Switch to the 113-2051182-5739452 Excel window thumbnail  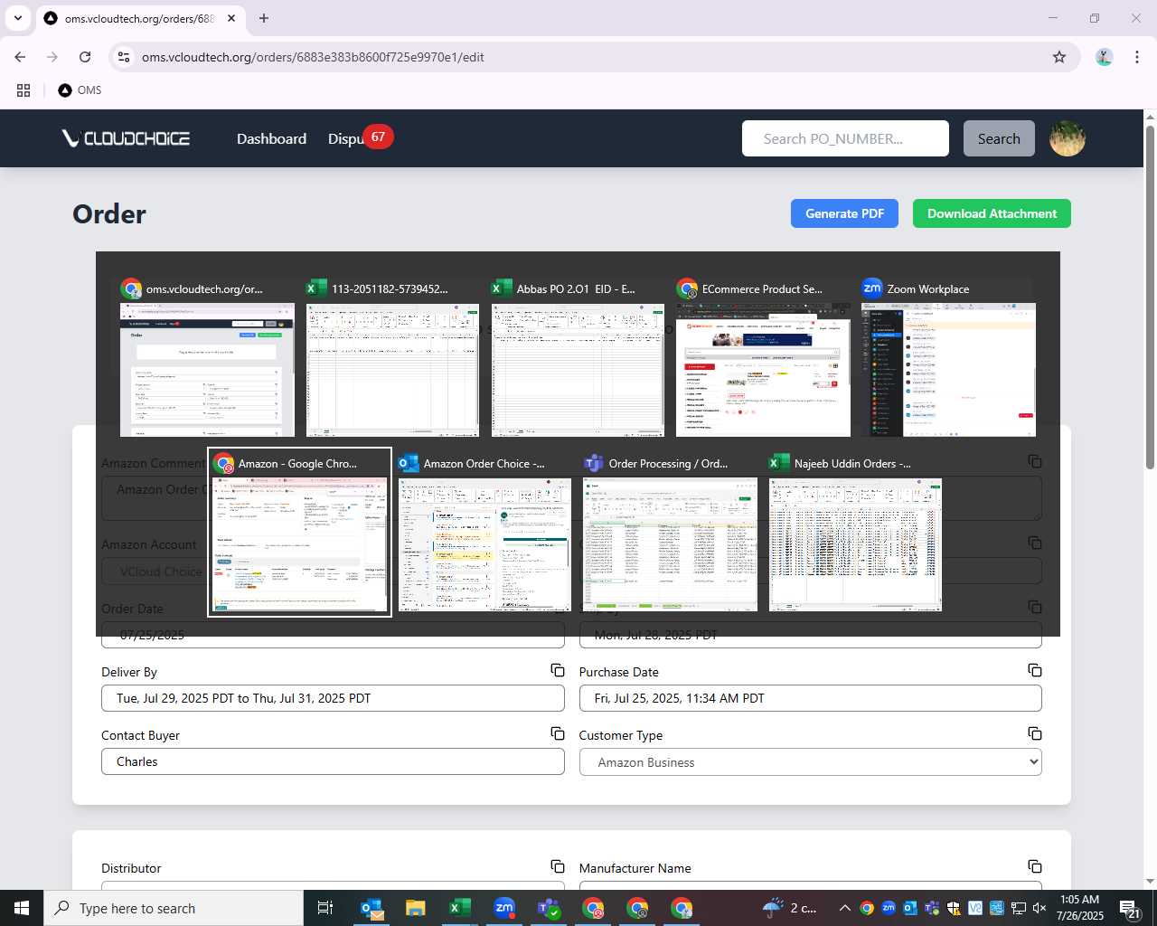tap(392, 357)
